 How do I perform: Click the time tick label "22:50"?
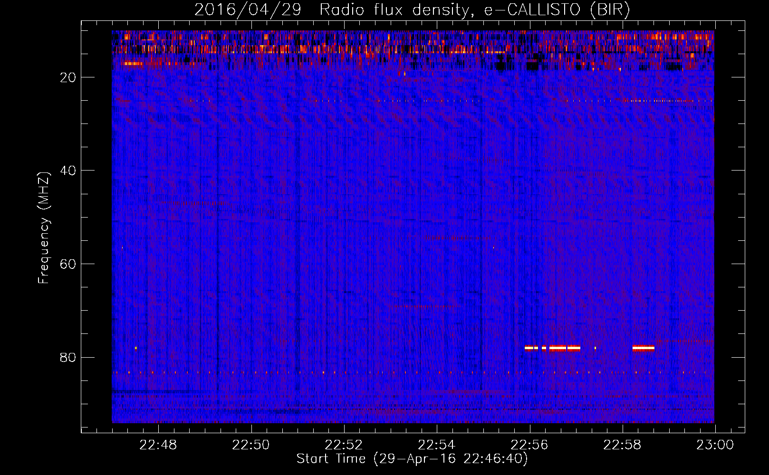click(x=251, y=445)
